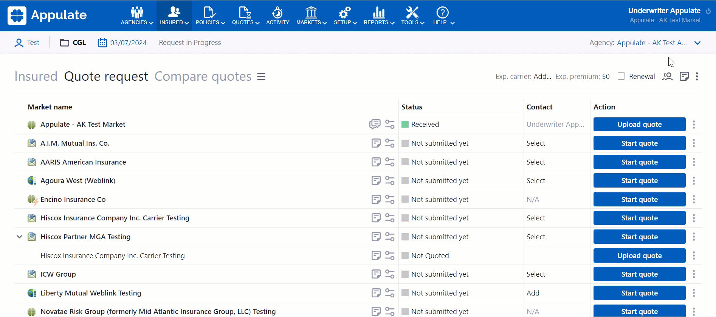
Task: Toggle the Renewal checkbox
Action: click(x=621, y=76)
